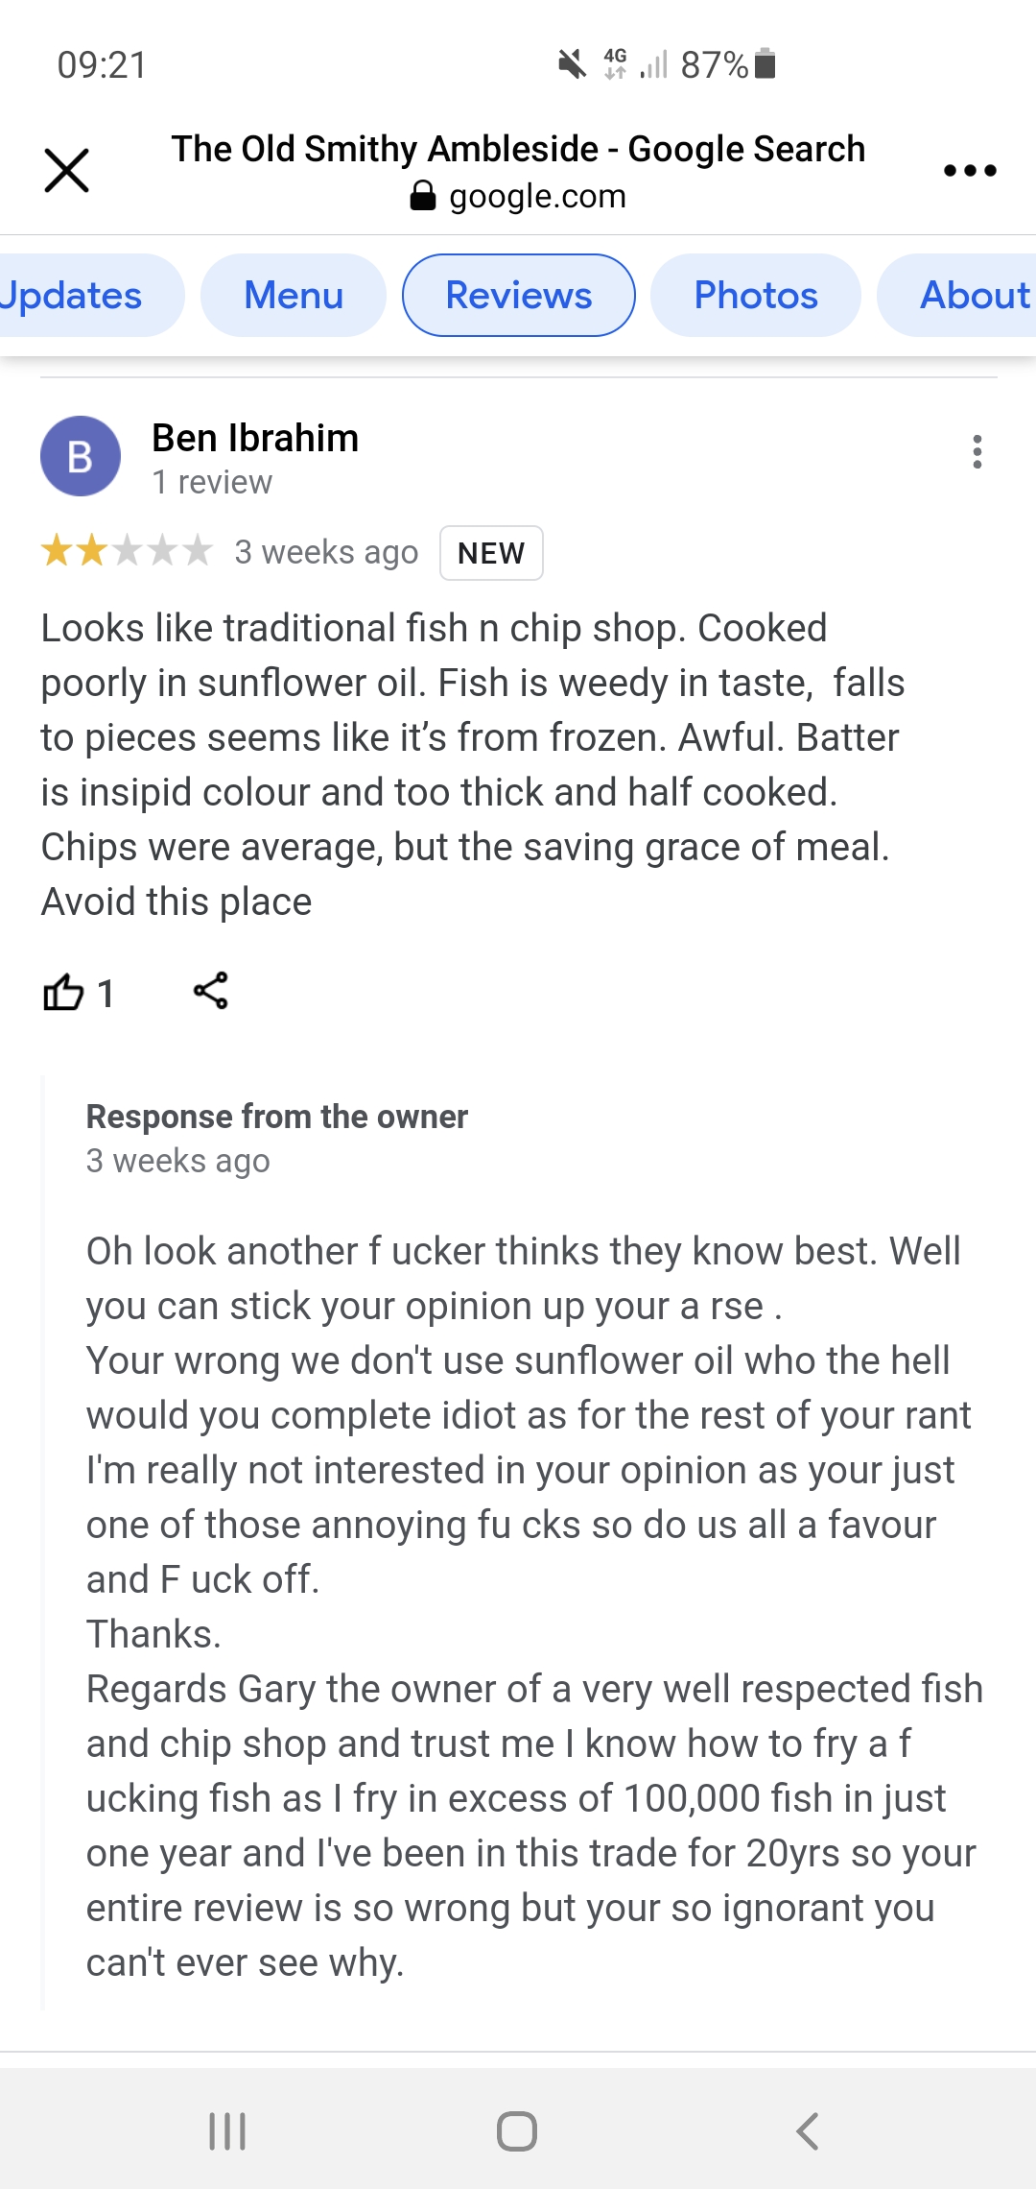1036x2189 pixels.
Task: Close the in-app browser with the X
Action: click(x=67, y=171)
